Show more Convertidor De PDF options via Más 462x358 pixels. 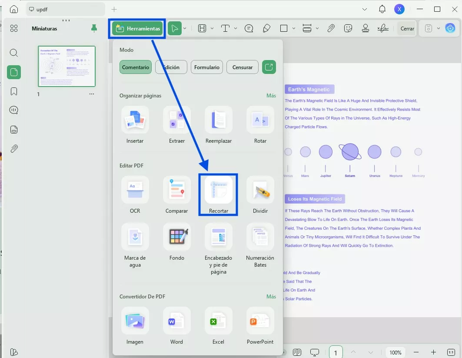271,296
